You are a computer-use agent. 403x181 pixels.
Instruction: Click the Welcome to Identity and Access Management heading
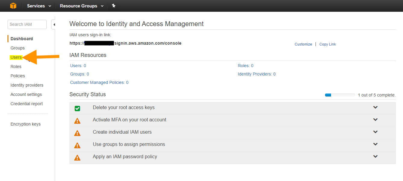point(137,24)
